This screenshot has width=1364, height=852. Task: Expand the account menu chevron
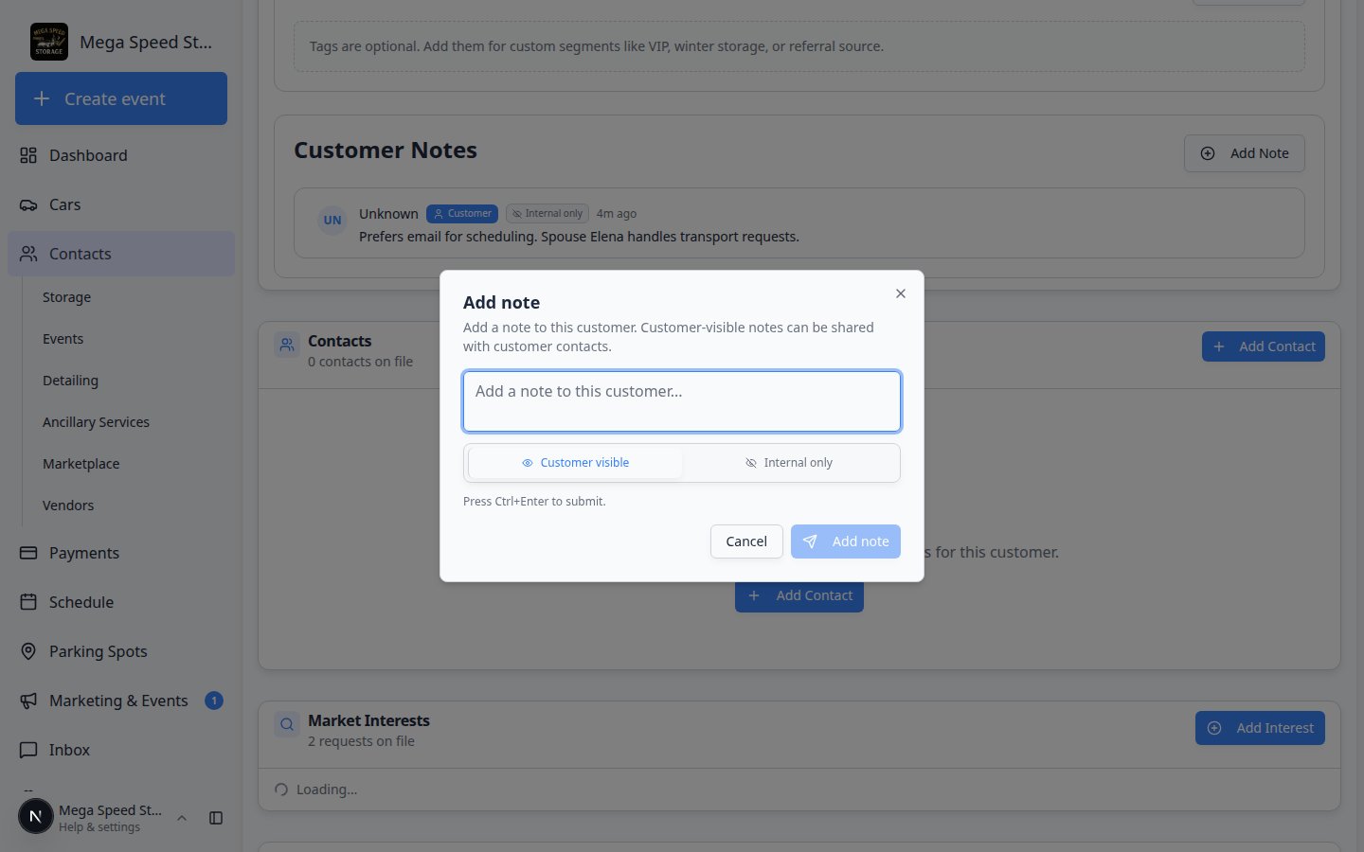(182, 818)
